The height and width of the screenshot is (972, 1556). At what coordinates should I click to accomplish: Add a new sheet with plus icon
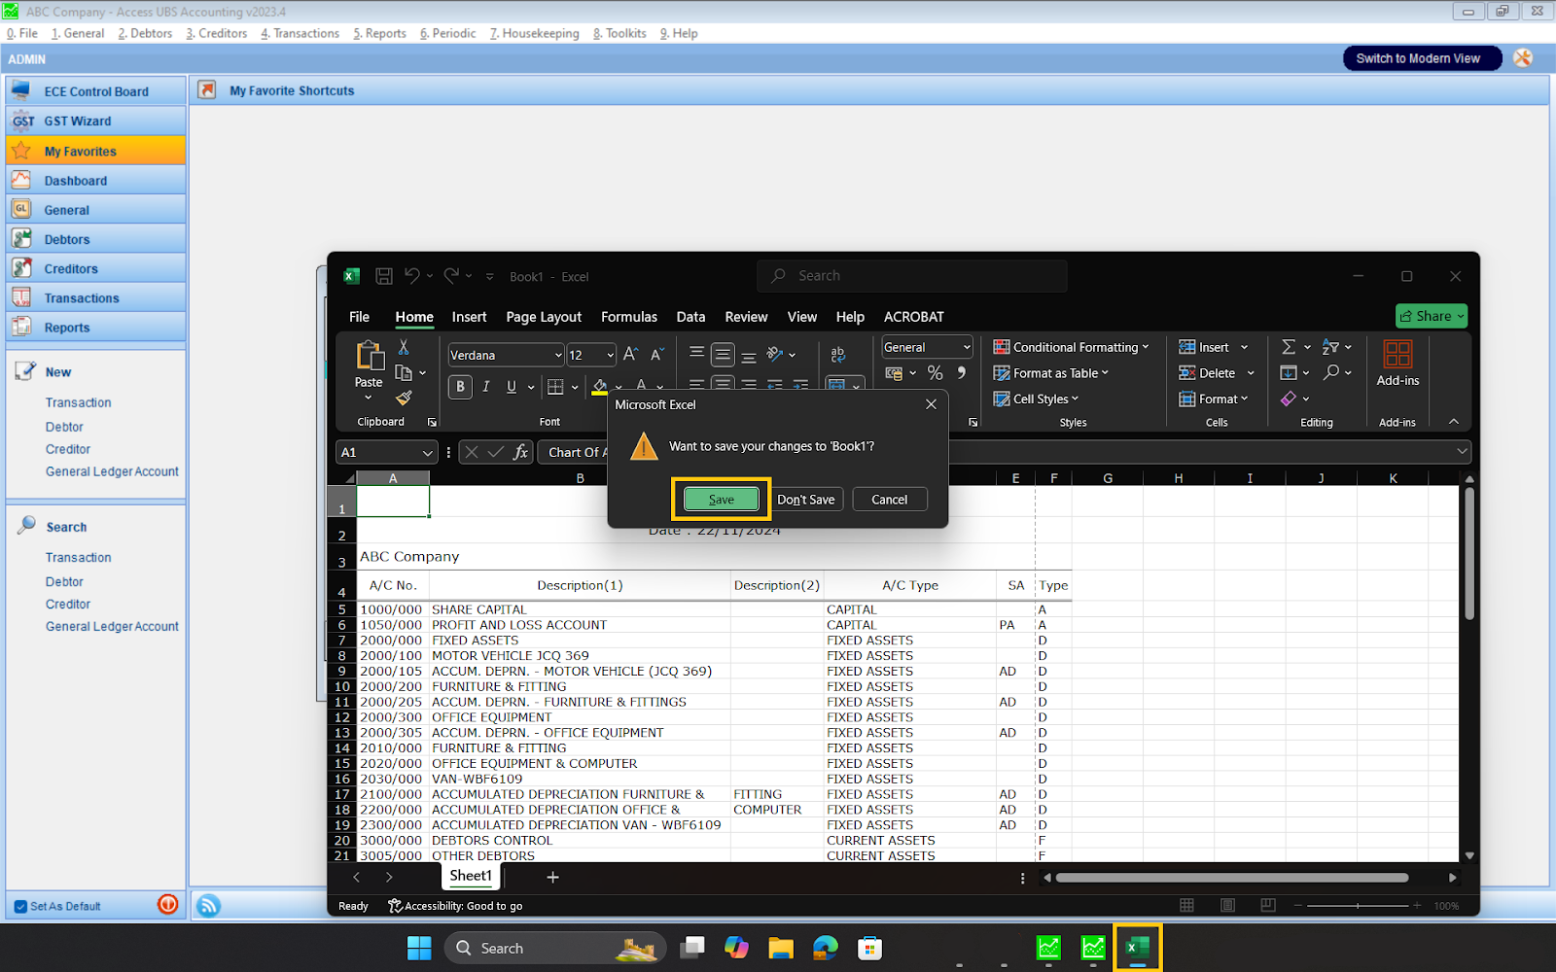point(552,877)
